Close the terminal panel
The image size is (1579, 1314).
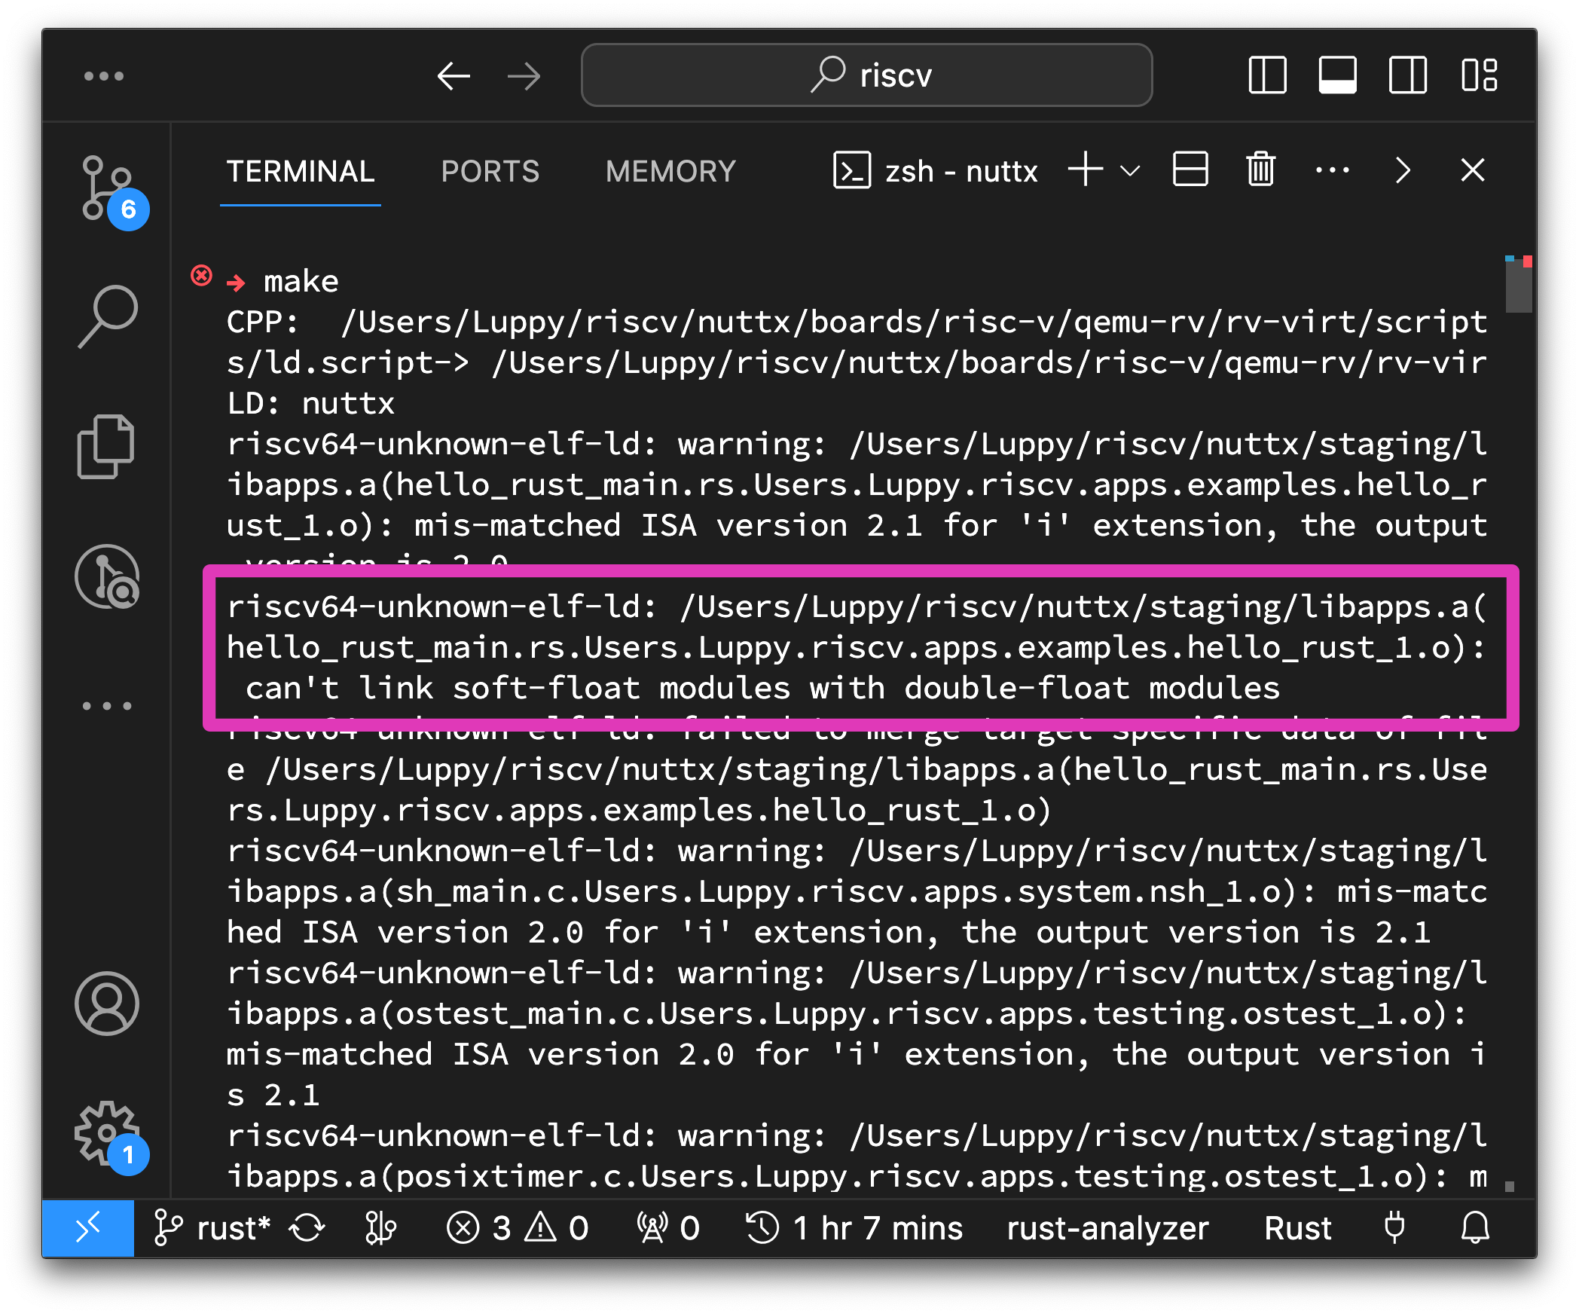(x=1473, y=170)
